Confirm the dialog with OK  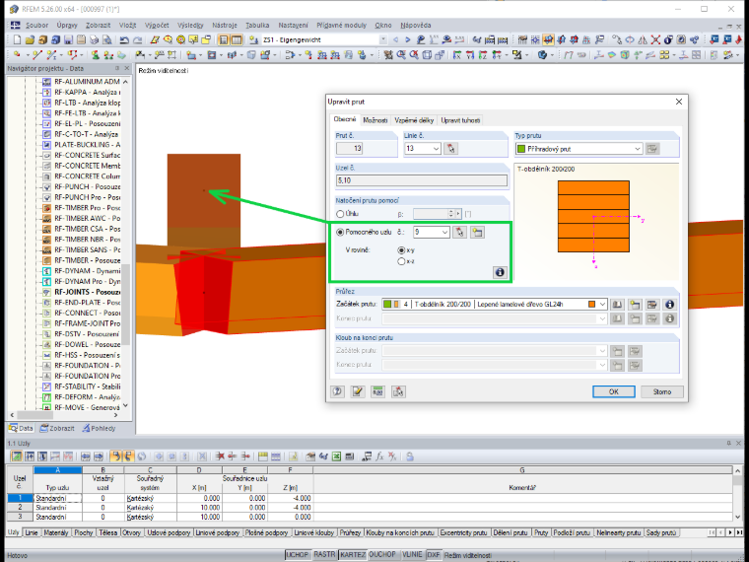coord(613,391)
